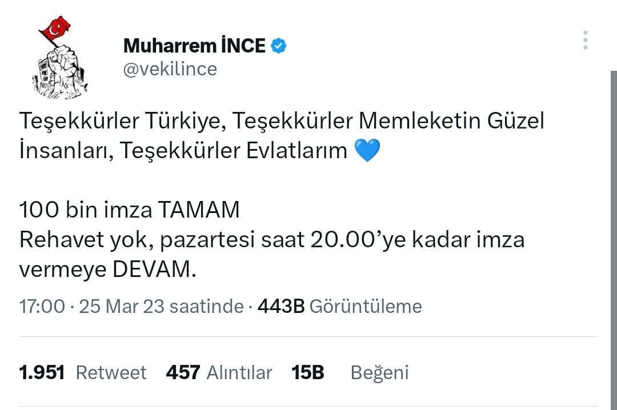Click the blue verified badge

pyautogui.click(x=278, y=46)
